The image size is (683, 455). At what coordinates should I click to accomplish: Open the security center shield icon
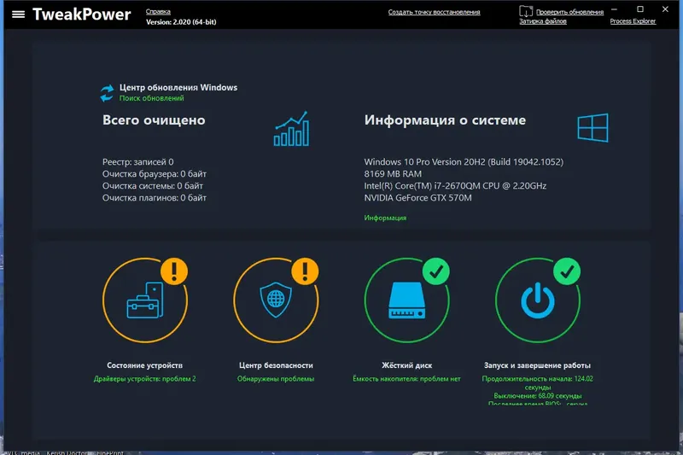click(x=276, y=300)
